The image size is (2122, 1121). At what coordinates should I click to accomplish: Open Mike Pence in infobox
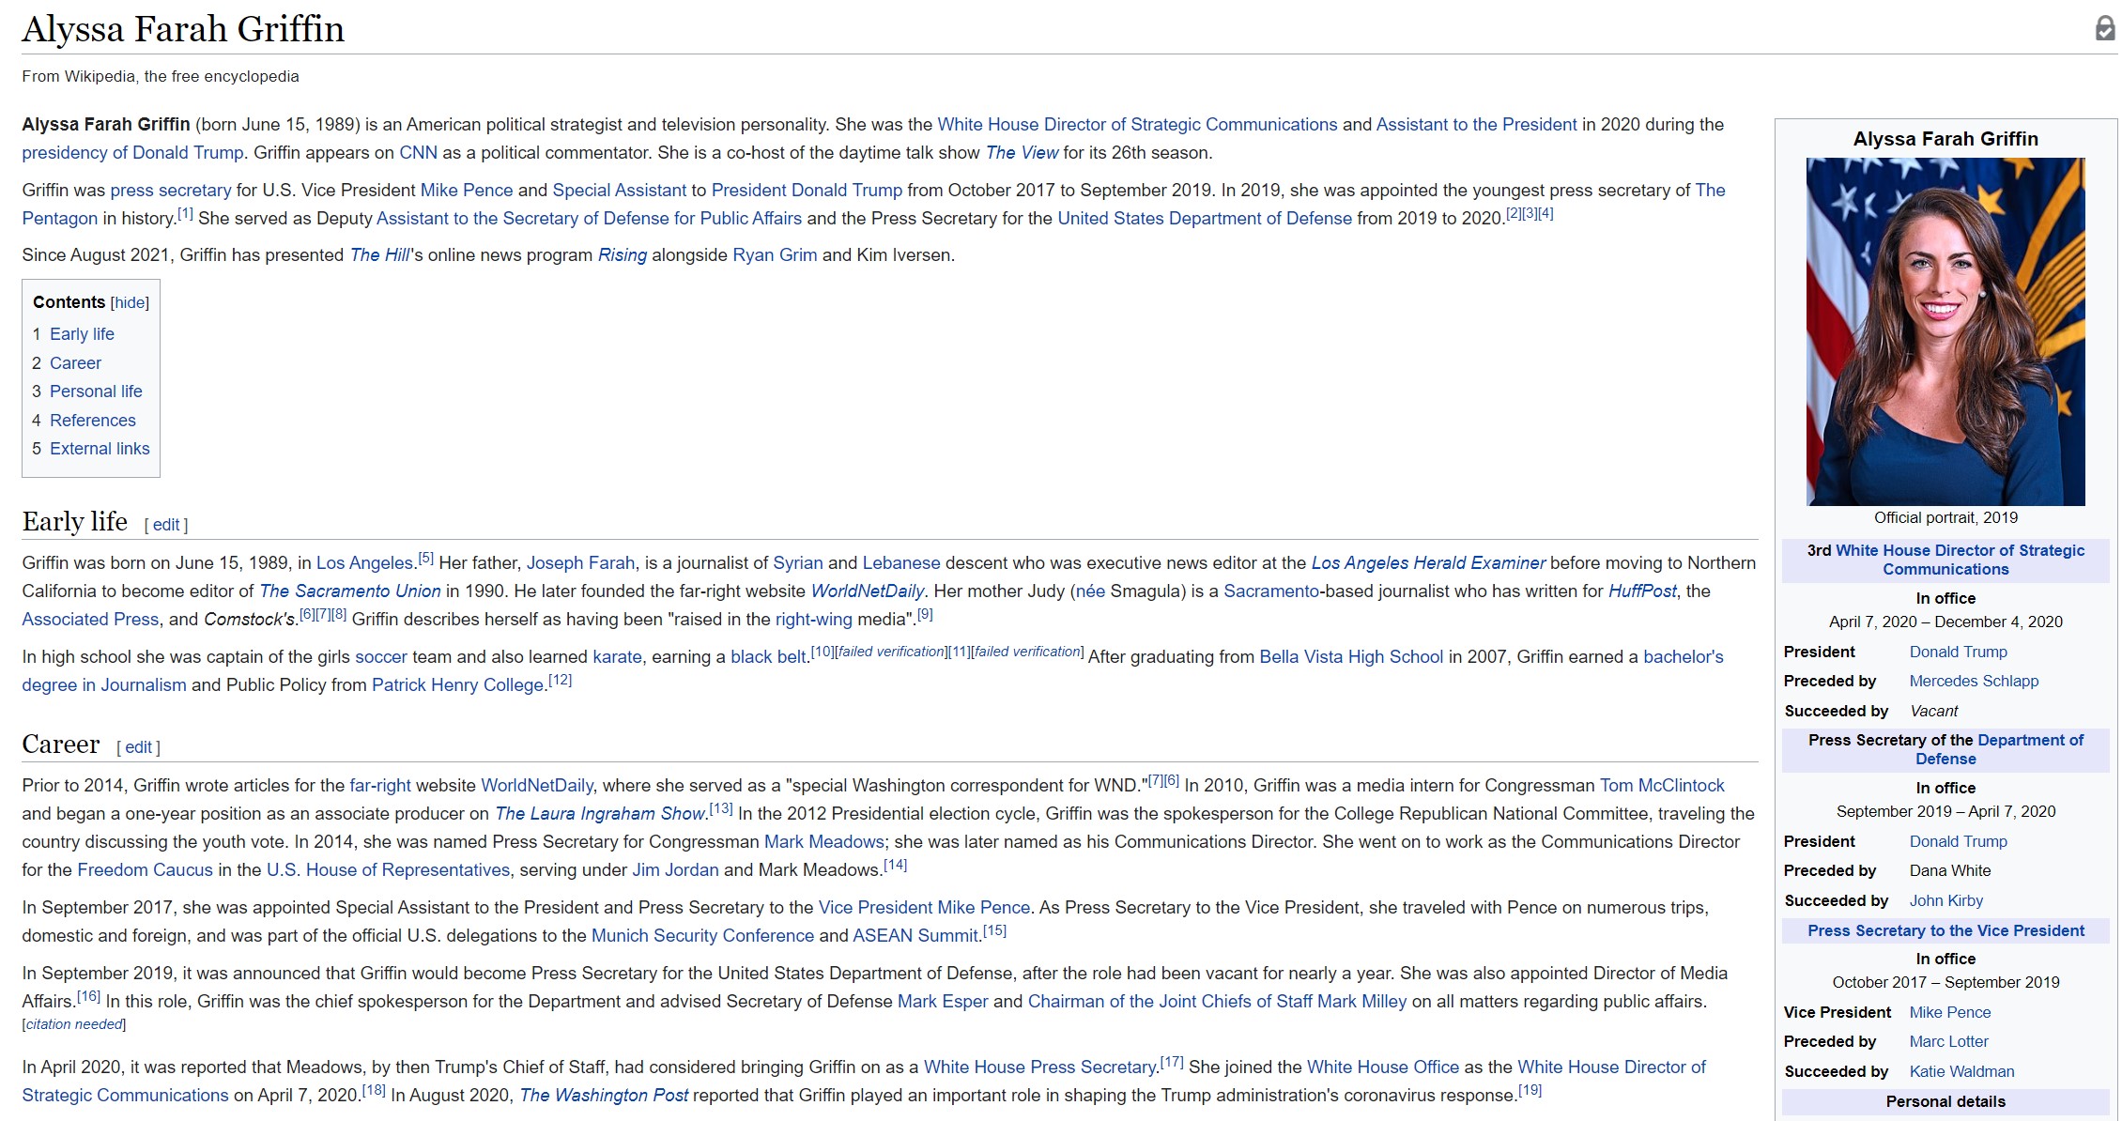coord(1949,1013)
